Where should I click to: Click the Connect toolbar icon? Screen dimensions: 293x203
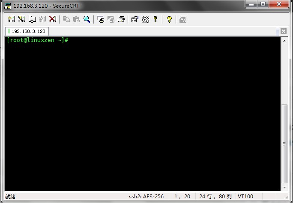pyautogui.click(x=12, y=19)
